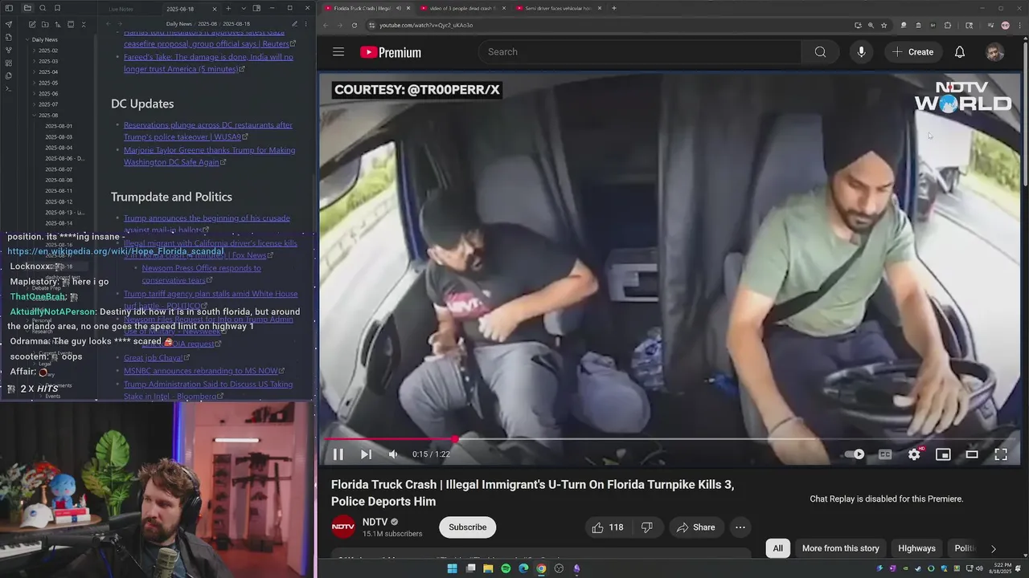1029x578 pixels.
Task: Open the Reservations plunge across DC restaurants link
Action: click(x=208, y=131)
